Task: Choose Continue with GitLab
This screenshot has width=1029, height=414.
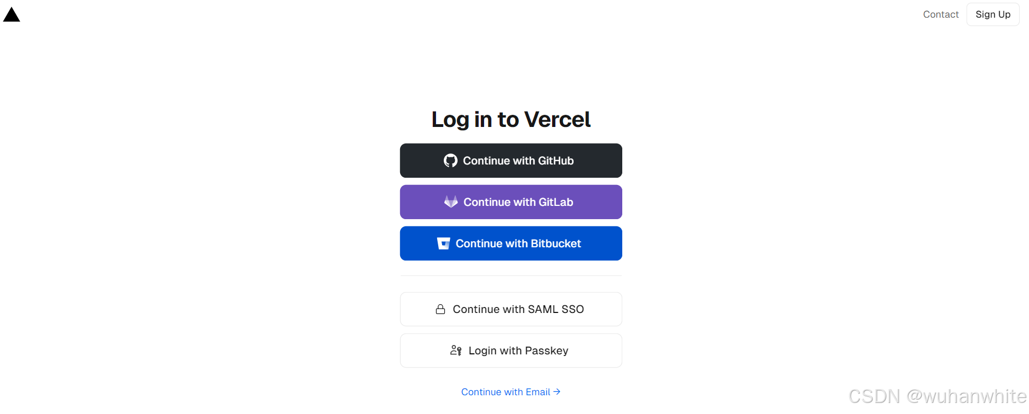Action: click(511, 202)
